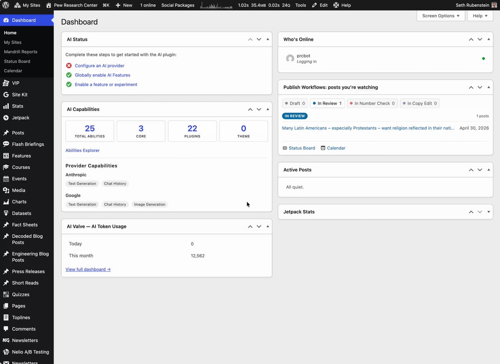This screenshot has height=364, width=500.
Task: Click the Nelio A/B Testing icon
Action: [6, 352]
